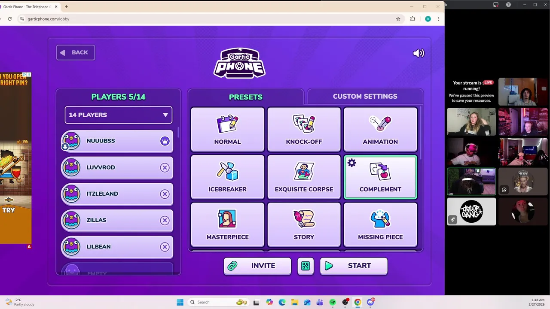Click the presets panel scrollbar

point(421,133)
